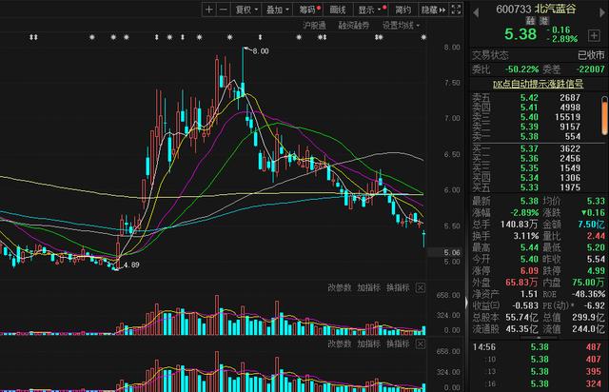This screenshot has width=609, height=392.
Task: Click the 隐藏 panel button
Action: (x=434, y=10)
